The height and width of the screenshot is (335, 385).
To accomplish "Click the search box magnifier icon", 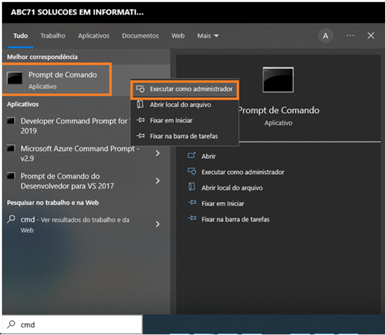I will [x=11, y=325].
